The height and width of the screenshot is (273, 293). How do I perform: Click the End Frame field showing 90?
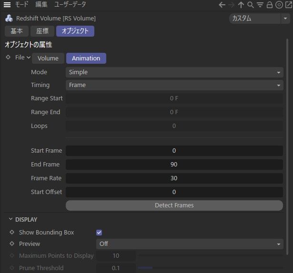pyautogui.click(x=174, y=165)
